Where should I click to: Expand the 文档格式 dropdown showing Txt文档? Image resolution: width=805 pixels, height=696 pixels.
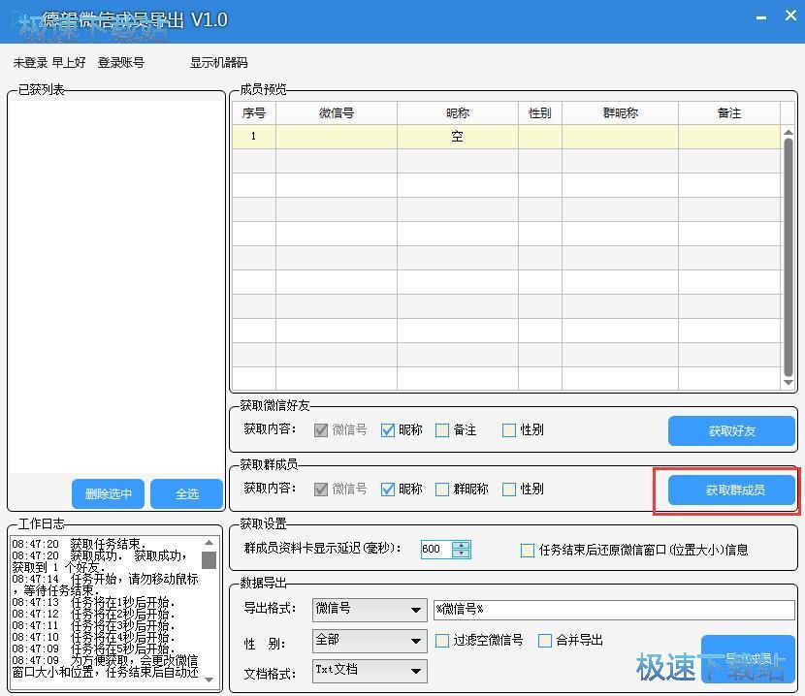[416, 670]
